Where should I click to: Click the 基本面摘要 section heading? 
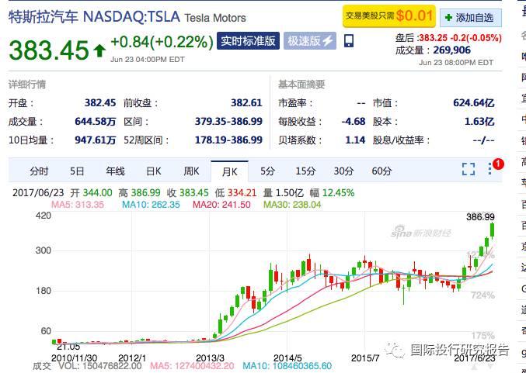tap(301, 85)
